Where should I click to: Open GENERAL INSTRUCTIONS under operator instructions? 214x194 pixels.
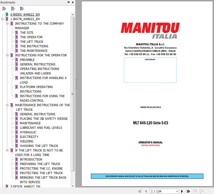[x=38, y=64]
